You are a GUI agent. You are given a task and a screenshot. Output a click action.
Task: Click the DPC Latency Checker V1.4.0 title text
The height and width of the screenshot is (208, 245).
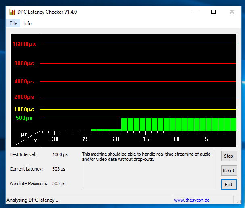point(47,12)
